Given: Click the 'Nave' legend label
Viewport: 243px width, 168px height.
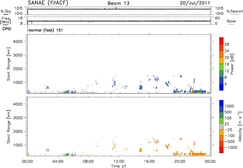Looking at the screenshot, I should (231, 21).
